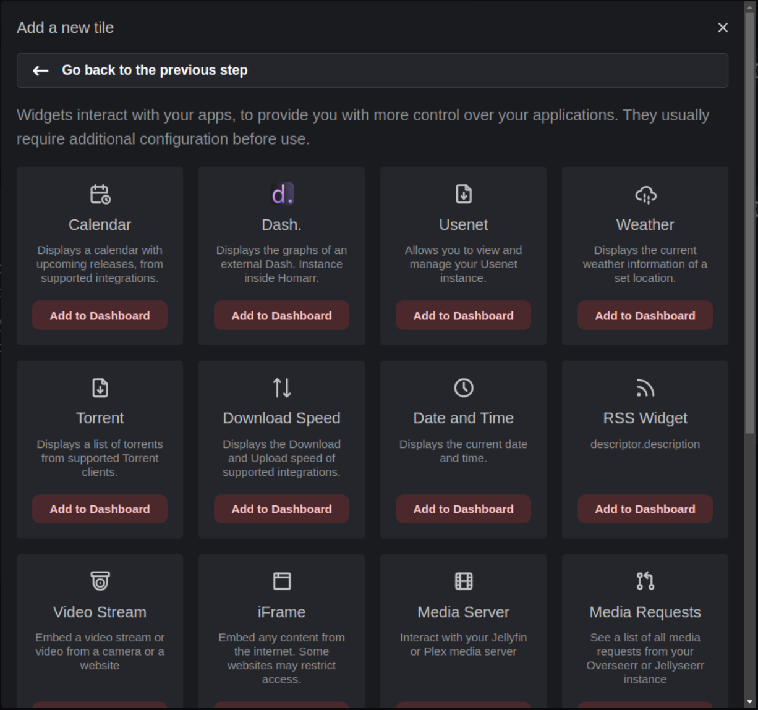Click the Weather cloud icon
Viewport: 758px width, 710px height.
[645, 195]
